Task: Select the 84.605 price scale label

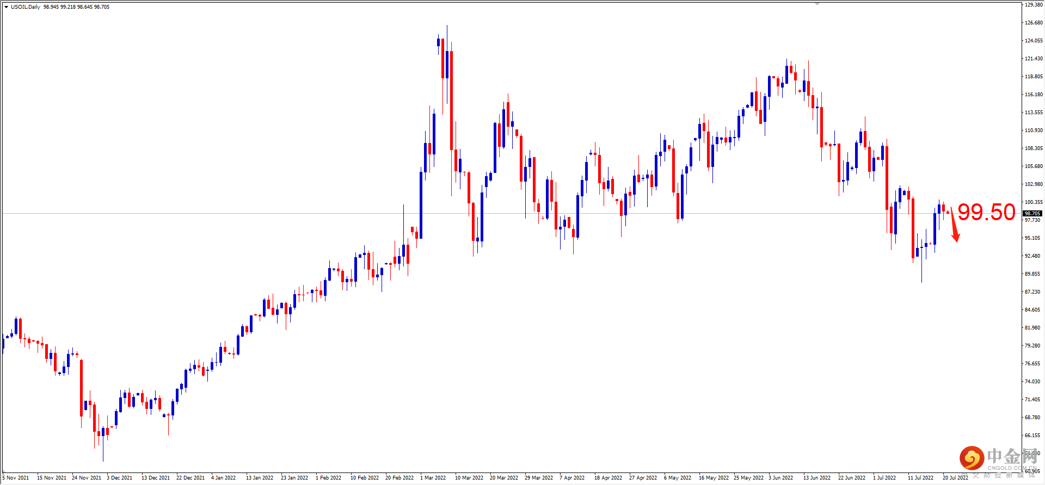Action: pyautogui.click(x=1032, y=310)
